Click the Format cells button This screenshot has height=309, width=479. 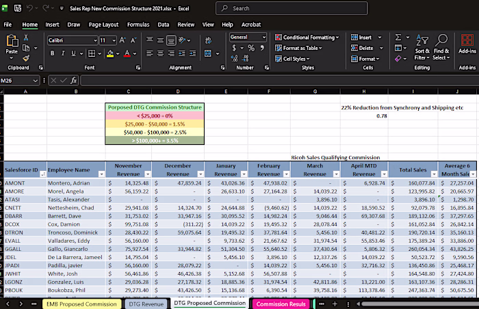pyautogui.click(x=365, y=59)
